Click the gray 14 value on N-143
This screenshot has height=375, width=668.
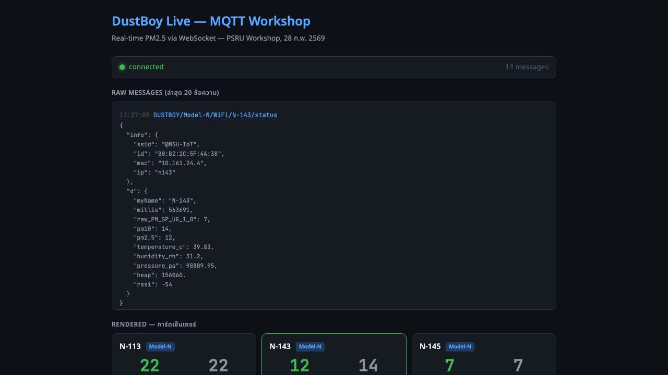coord(368,366)
